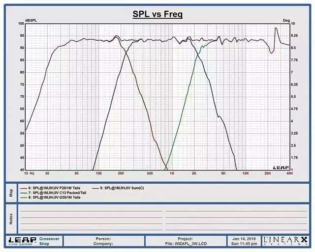
Task: Click the vertical Map panel label
Action: click(x=11, y=192)
